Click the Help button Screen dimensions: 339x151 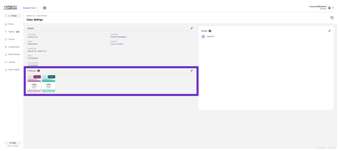point(12,143)
